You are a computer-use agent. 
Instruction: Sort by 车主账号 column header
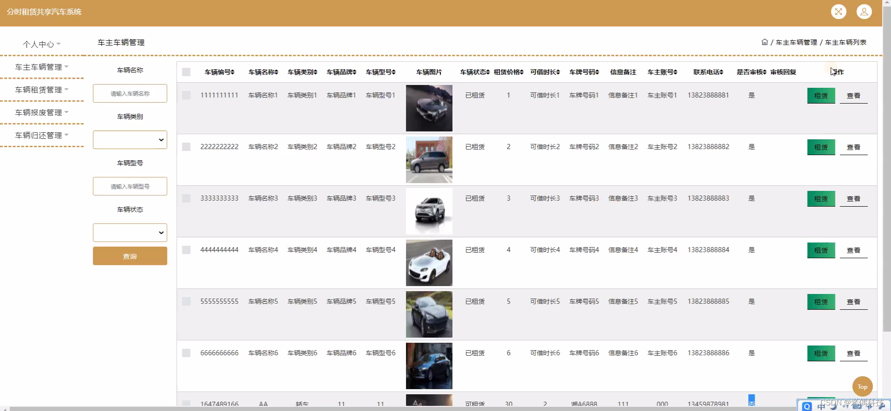click(662, 72)
